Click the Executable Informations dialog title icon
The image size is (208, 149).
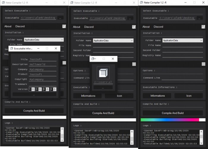coord(12,48)
